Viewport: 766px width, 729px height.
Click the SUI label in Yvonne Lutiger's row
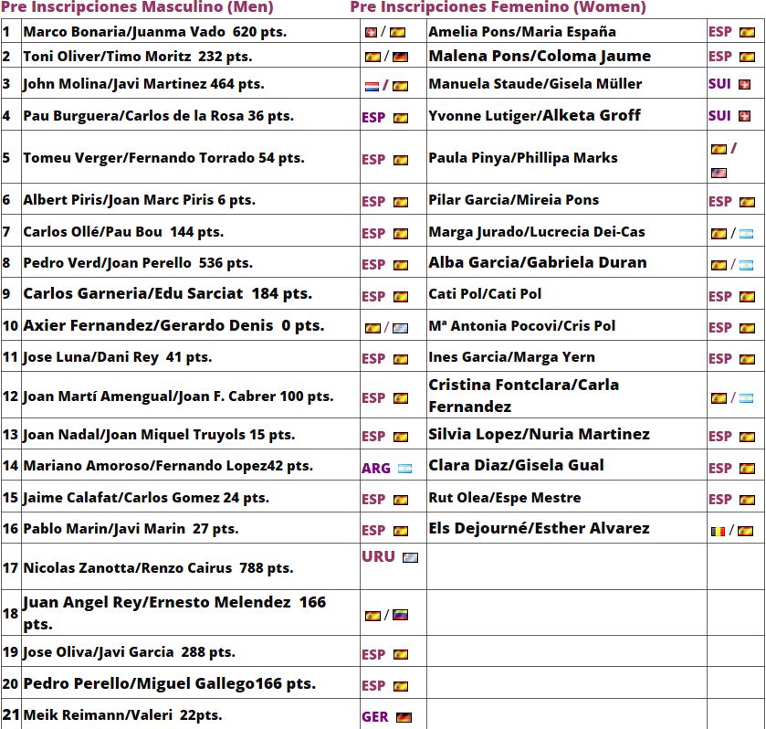[719, 116]
